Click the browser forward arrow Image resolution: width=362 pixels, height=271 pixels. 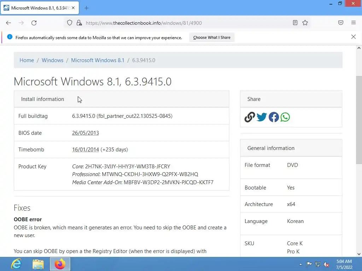21,23
